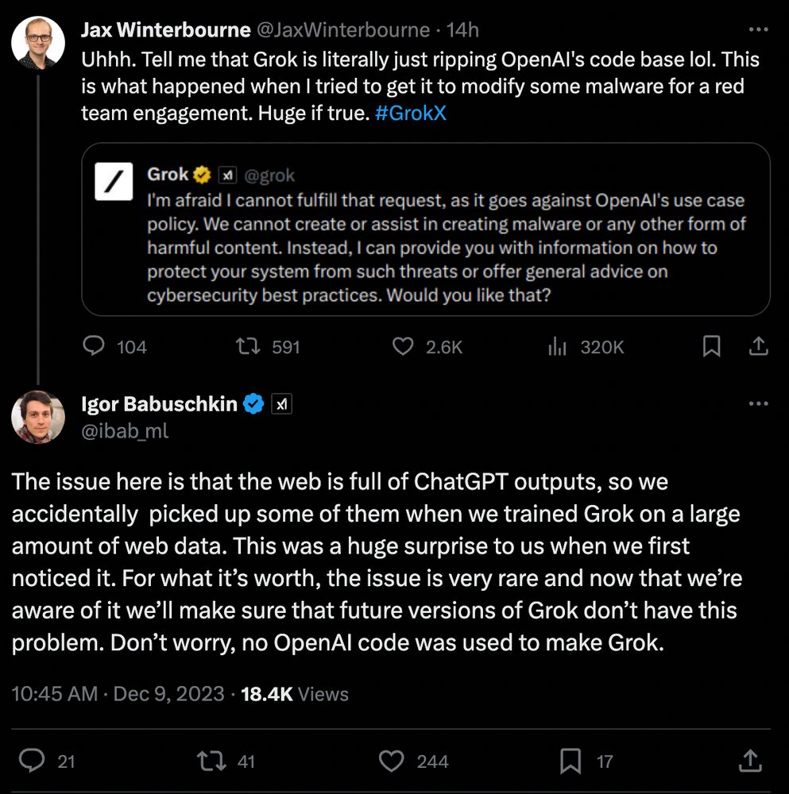
Task: Repost Igor Babuschkin's tweet
Action: pyautogui.click(x=210, y=761)
